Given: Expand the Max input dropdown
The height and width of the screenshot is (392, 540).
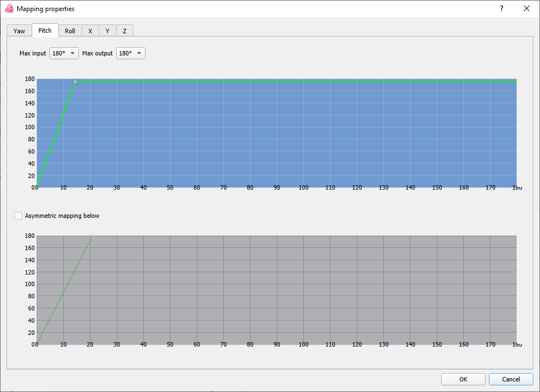Looking at the screenshot, I should click(x=64, y=53).
